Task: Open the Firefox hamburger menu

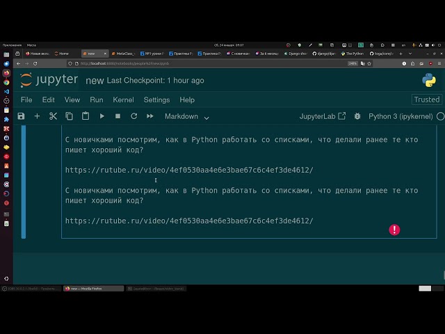Action: (x=439, y=63)
